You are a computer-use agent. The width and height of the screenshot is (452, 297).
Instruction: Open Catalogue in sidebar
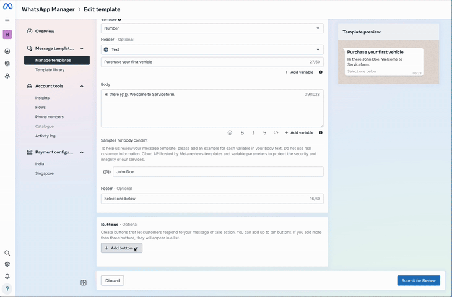[x=45, y=126]
